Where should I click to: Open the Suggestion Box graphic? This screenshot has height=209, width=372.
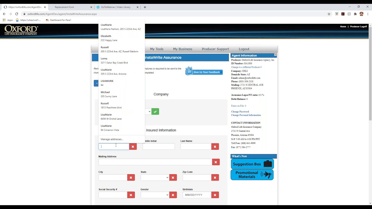[252, 164]
